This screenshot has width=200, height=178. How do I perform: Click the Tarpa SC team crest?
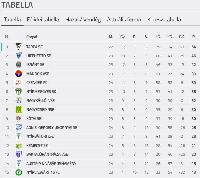point(19,47)
